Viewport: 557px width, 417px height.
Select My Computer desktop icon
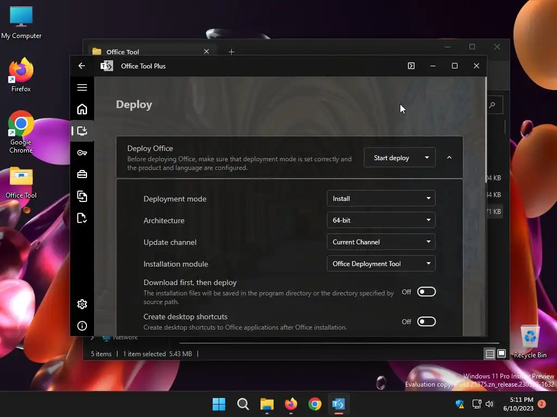(x=21, y=23)
